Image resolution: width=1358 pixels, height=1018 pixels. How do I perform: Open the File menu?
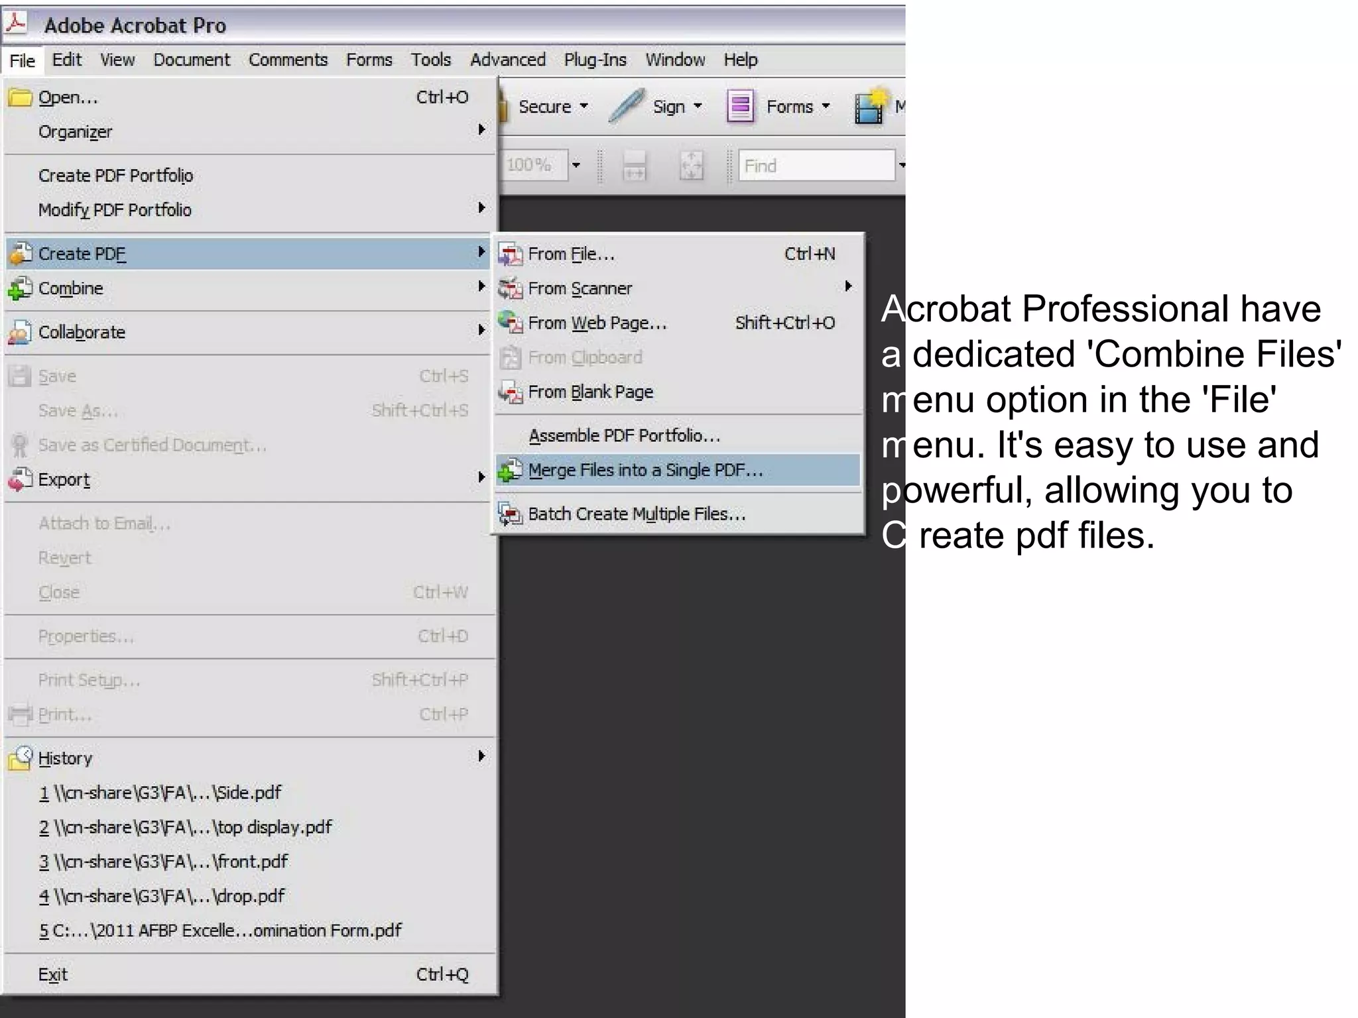coord(23,60)
